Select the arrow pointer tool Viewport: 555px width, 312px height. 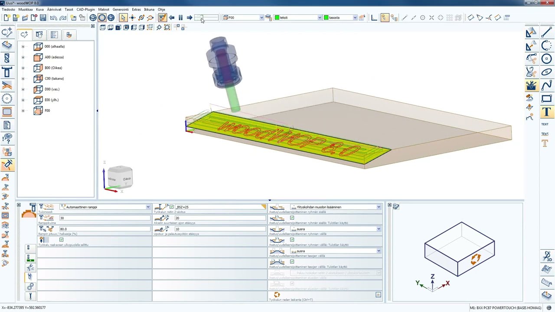click(x=123, y=18)
